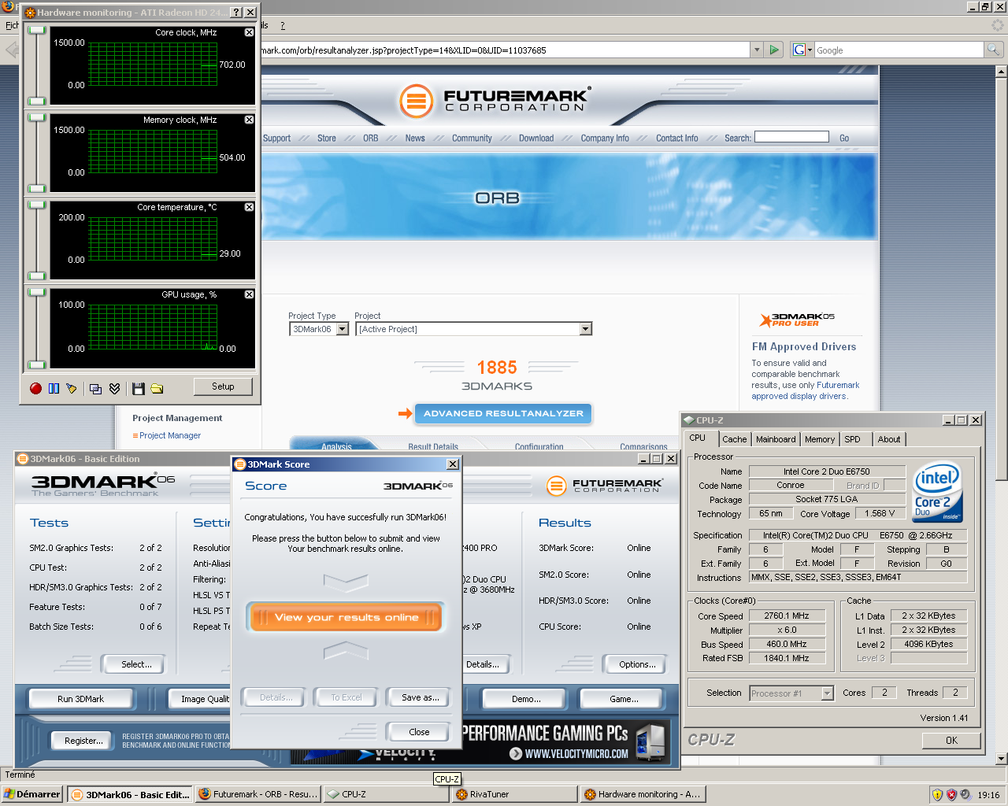Click the magnifier icon in browser search box
1008x806 pixels.
coord(994,50)
